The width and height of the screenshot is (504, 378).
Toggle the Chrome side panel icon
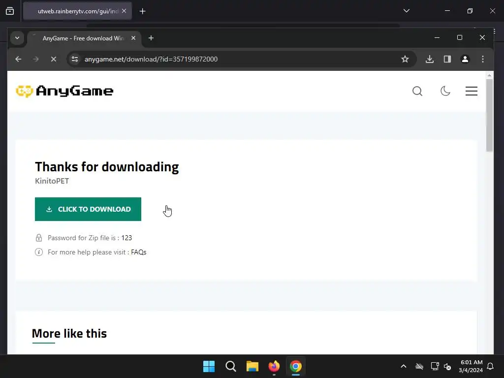[447, 59]
